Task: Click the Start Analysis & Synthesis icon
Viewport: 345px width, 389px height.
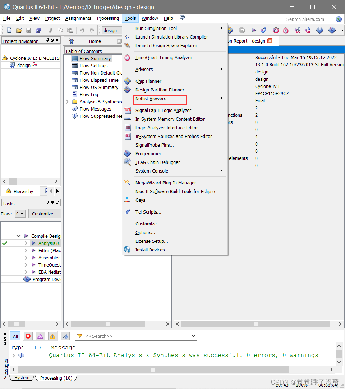Action: click(x=264, y=30)
